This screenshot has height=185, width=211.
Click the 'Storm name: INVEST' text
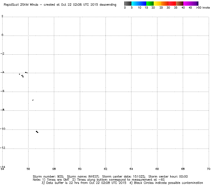[83, 176]
